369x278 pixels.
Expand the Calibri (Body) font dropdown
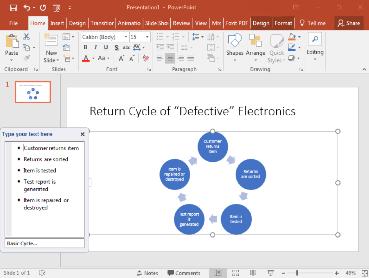pyautogui.click(x=126, y=37)
